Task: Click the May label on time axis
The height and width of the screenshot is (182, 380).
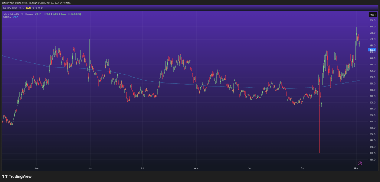Action: click(36, 168)
